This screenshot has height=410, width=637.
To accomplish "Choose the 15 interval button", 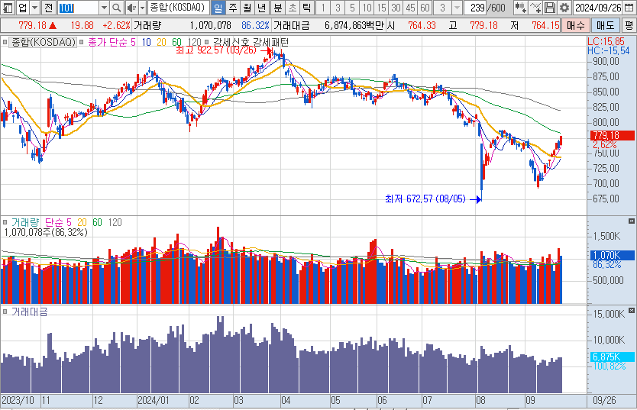I will coord(381,8).
